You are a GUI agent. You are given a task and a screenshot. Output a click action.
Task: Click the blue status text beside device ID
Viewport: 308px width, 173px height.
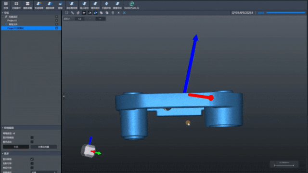pyautogui.click(x=261, y=13)
